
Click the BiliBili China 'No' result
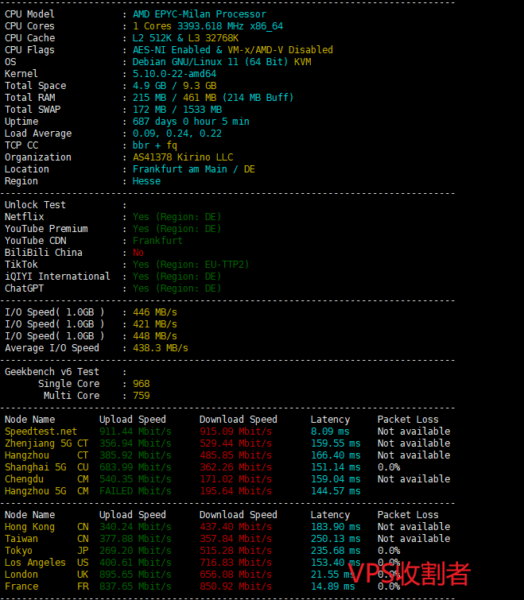tap(138, 253)
